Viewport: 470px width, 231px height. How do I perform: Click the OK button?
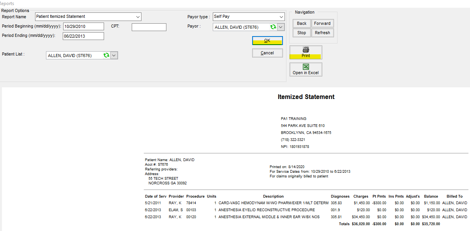tap(267, 40)
